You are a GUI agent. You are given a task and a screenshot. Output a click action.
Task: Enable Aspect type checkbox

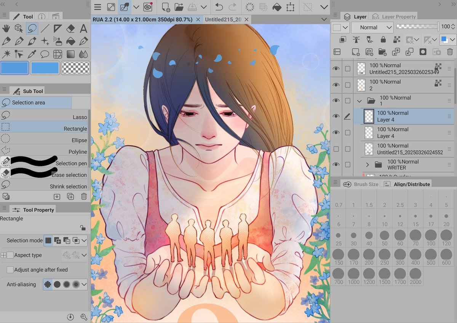click(x=10, y=255)
